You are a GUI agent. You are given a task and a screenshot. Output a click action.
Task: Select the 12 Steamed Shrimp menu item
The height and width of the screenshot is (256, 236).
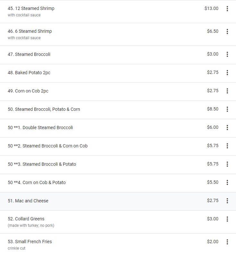[31, 8]
